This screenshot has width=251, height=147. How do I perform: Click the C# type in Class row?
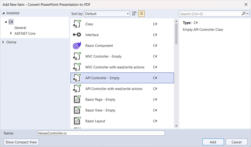click(x=155, y=24)
